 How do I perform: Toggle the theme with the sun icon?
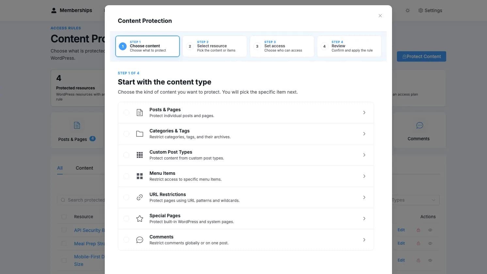tap(408, 10)
